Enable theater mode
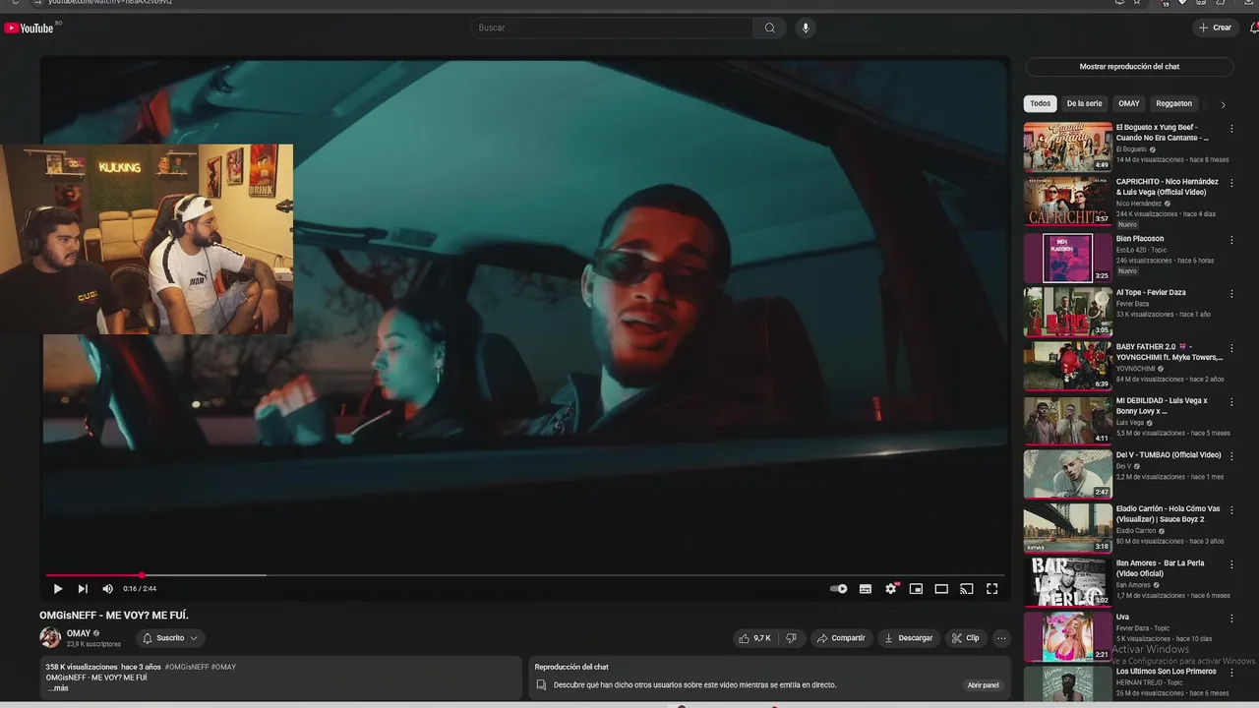The height and width of the screenshot is (708, 1259). click(x=941, y=589)
